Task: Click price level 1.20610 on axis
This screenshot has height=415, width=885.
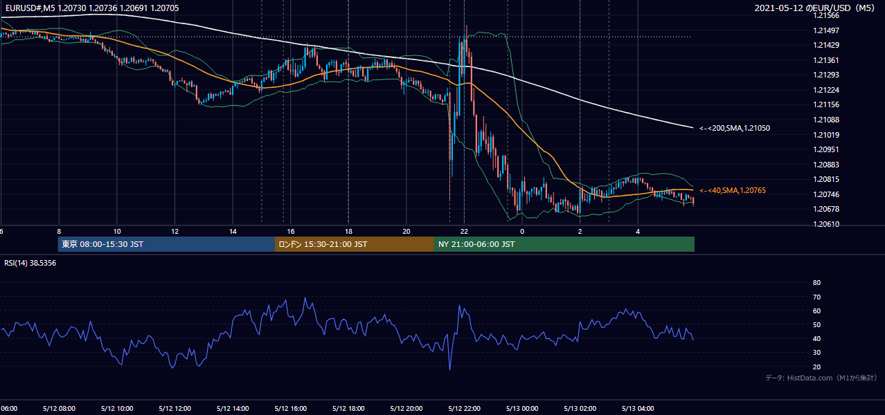Action: [x=825, y=224]
